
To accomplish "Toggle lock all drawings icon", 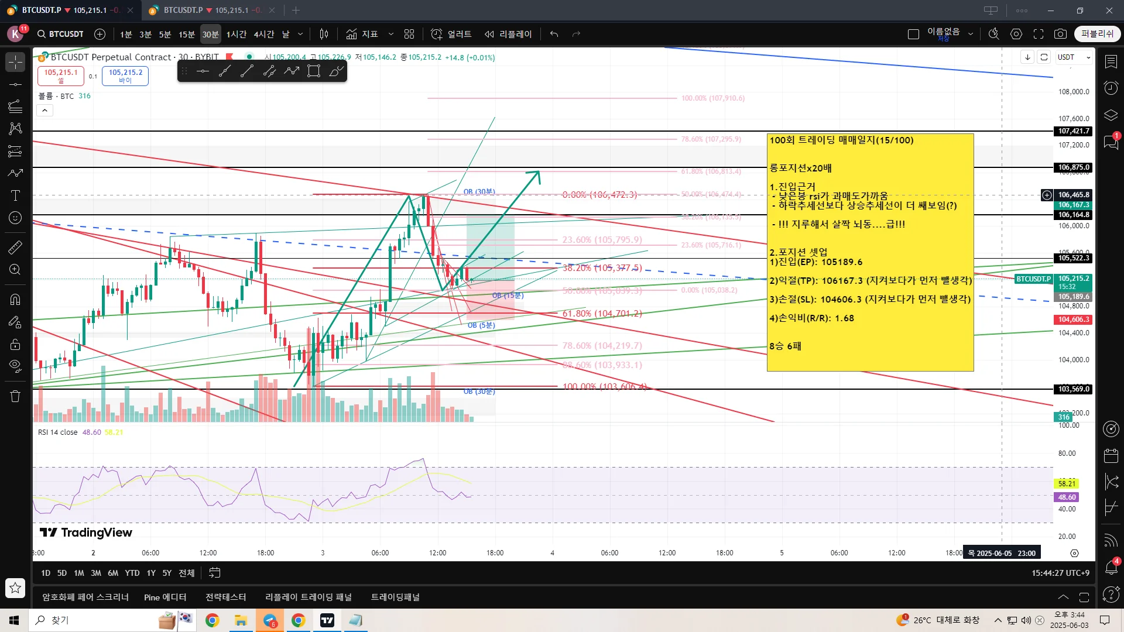I will click(15, 344).
